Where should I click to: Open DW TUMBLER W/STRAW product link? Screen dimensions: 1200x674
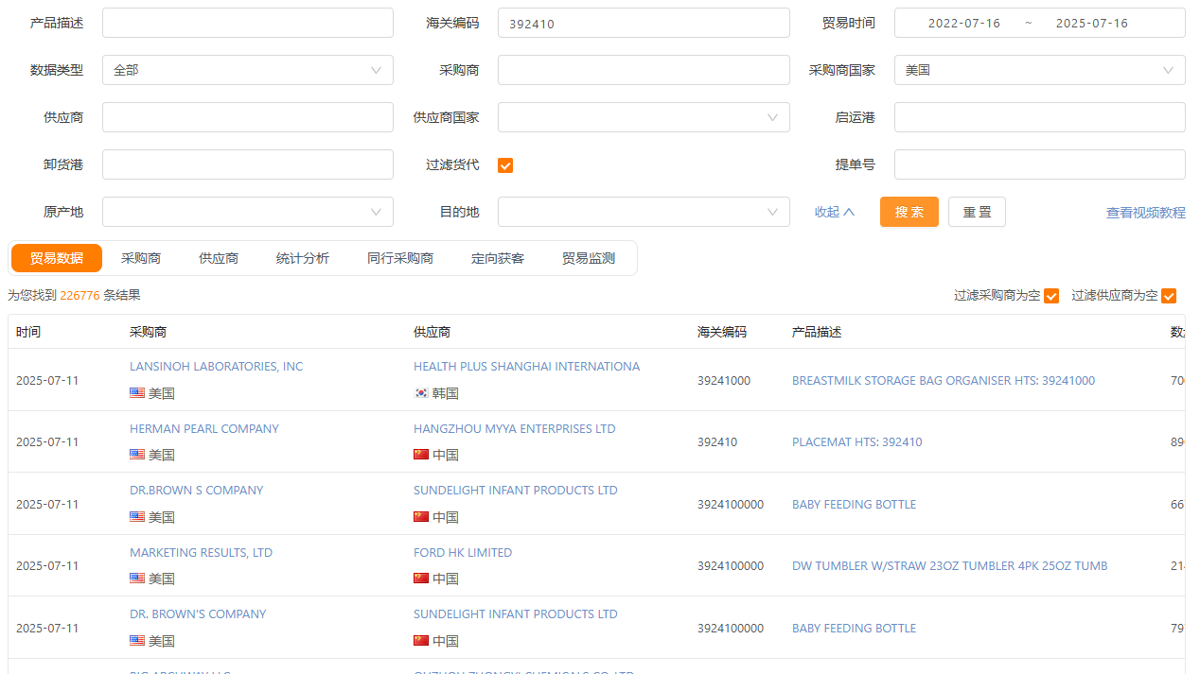pyautogui.click(x=950, y=566)
